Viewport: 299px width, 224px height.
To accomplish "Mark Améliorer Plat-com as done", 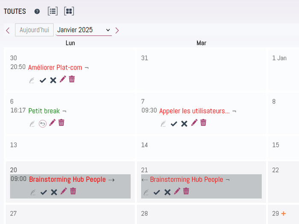I will [43, 80].
